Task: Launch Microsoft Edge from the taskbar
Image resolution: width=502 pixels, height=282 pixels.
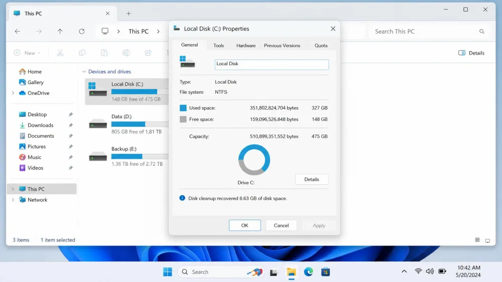Action: 308,272
